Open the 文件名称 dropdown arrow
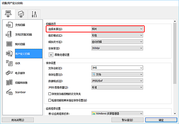179x124 pixels. (141, 68)
